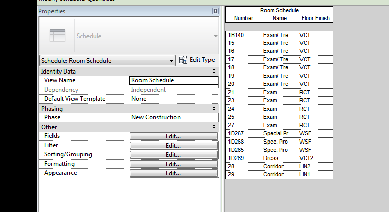
Task: Click room number cell 19
Action: click(x=243, y=76)
